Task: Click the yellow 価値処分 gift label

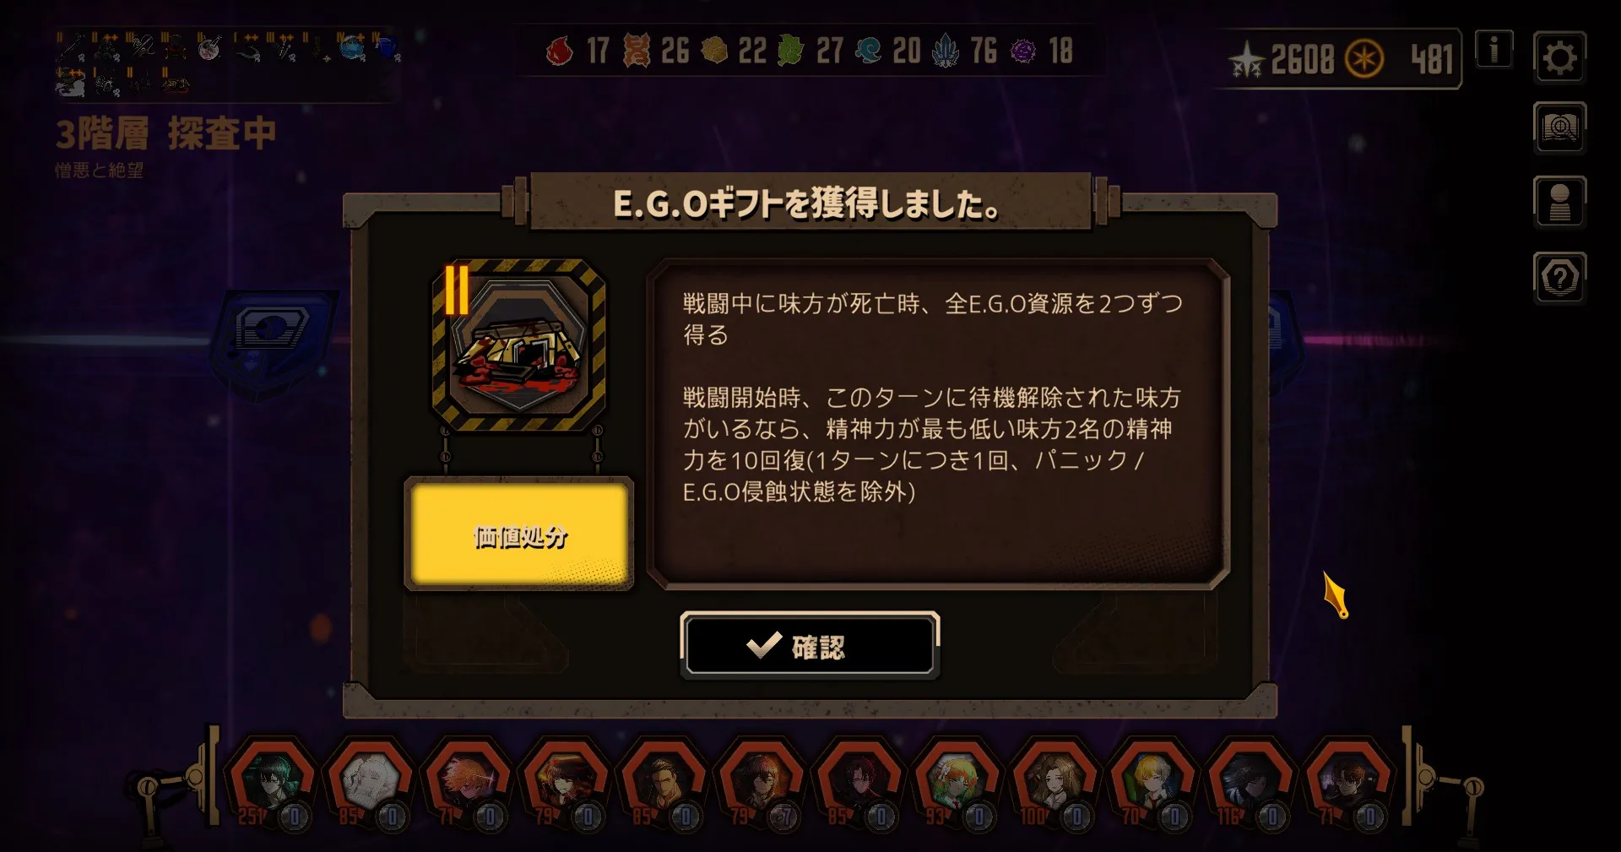Action: coord(519,535)
